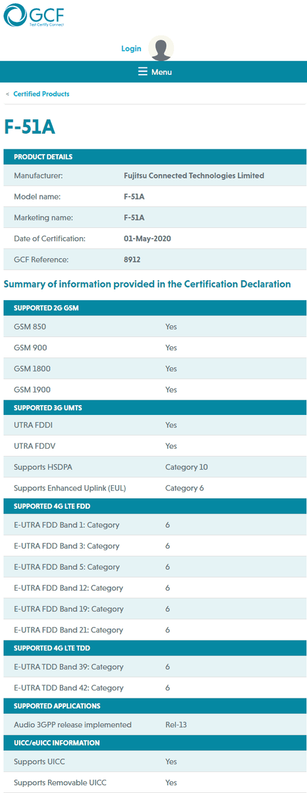Select the Supported Applications header
The height and width of the screenshot is (793, 307).
(x=155, y=706)
